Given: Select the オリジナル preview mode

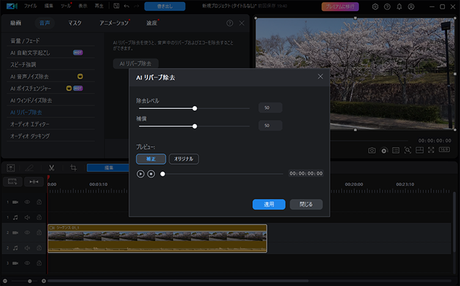Looking at the screenshot, I should [184, 159].
